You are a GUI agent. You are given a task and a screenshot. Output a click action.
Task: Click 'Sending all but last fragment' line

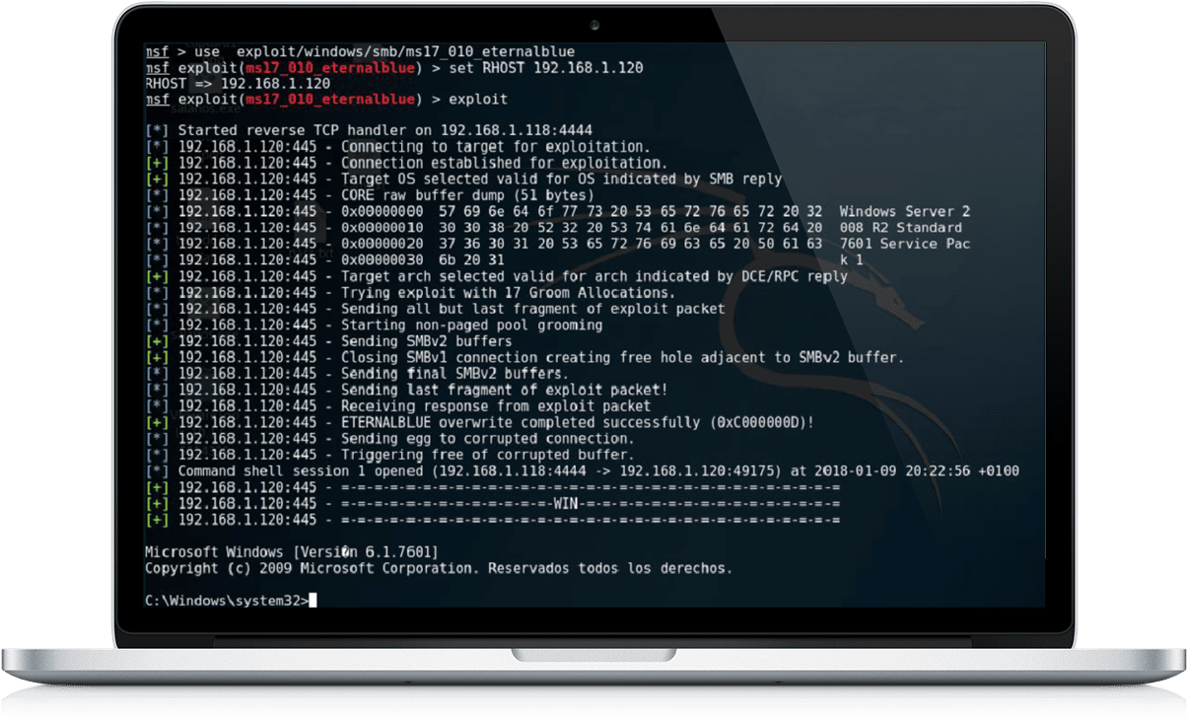pyautogui.click(x=435, y=309)
